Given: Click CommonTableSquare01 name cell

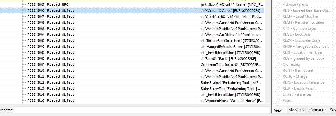Looking at the screenshot, I should 231,64.
